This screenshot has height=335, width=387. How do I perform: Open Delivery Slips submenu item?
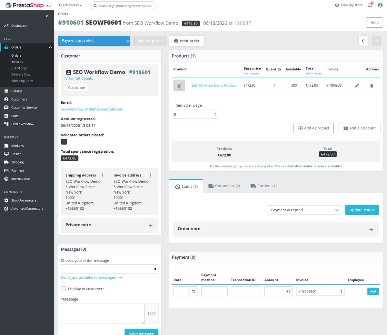(21, 74)
